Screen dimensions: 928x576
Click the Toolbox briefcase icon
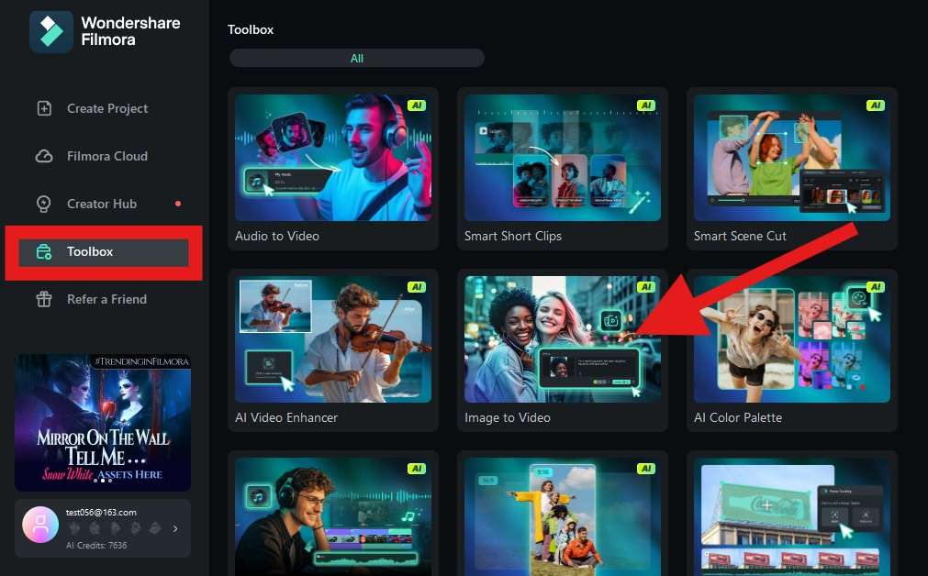44,252
